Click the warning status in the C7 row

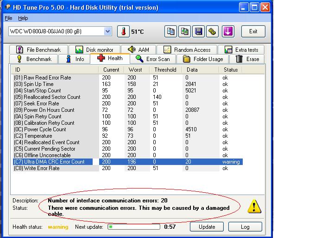click(x=231, y=162)
